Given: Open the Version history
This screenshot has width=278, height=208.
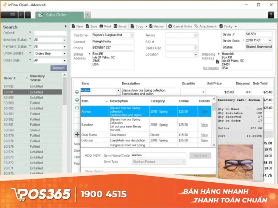Looking at the screenshot, I should click(157, 26).
